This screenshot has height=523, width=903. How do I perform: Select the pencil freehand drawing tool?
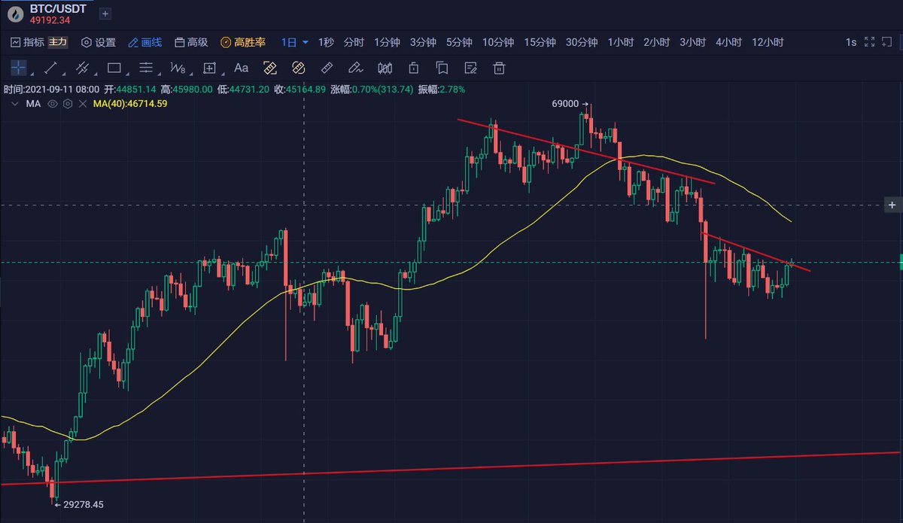click(x=356, y=68)
